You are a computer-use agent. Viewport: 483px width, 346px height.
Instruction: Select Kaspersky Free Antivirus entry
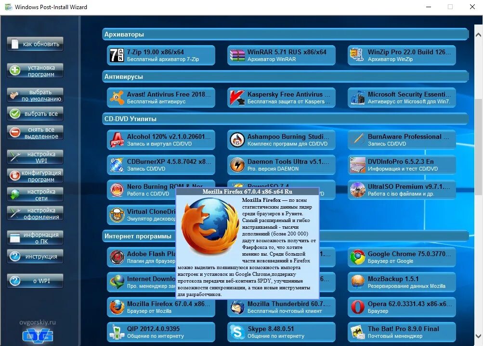click(281, 98)
